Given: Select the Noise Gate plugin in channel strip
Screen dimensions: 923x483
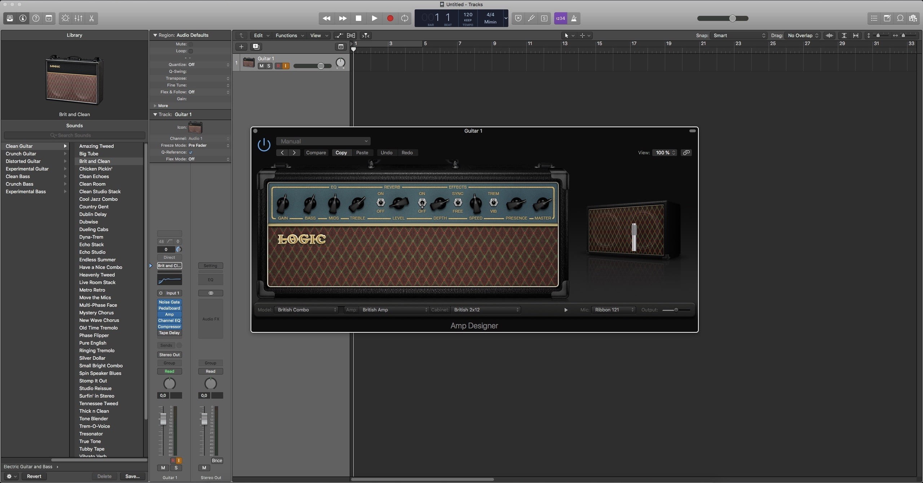Looking at the screenshot, I should click(168, 302).
